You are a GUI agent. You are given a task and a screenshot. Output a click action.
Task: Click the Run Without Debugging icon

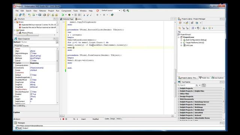(x=69, y=15)
